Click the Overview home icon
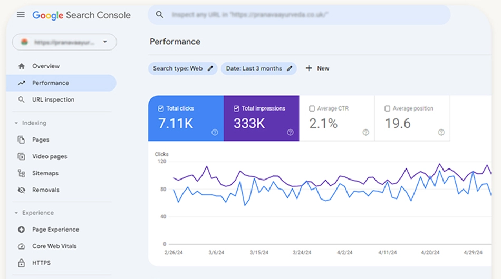 (22, 66)
